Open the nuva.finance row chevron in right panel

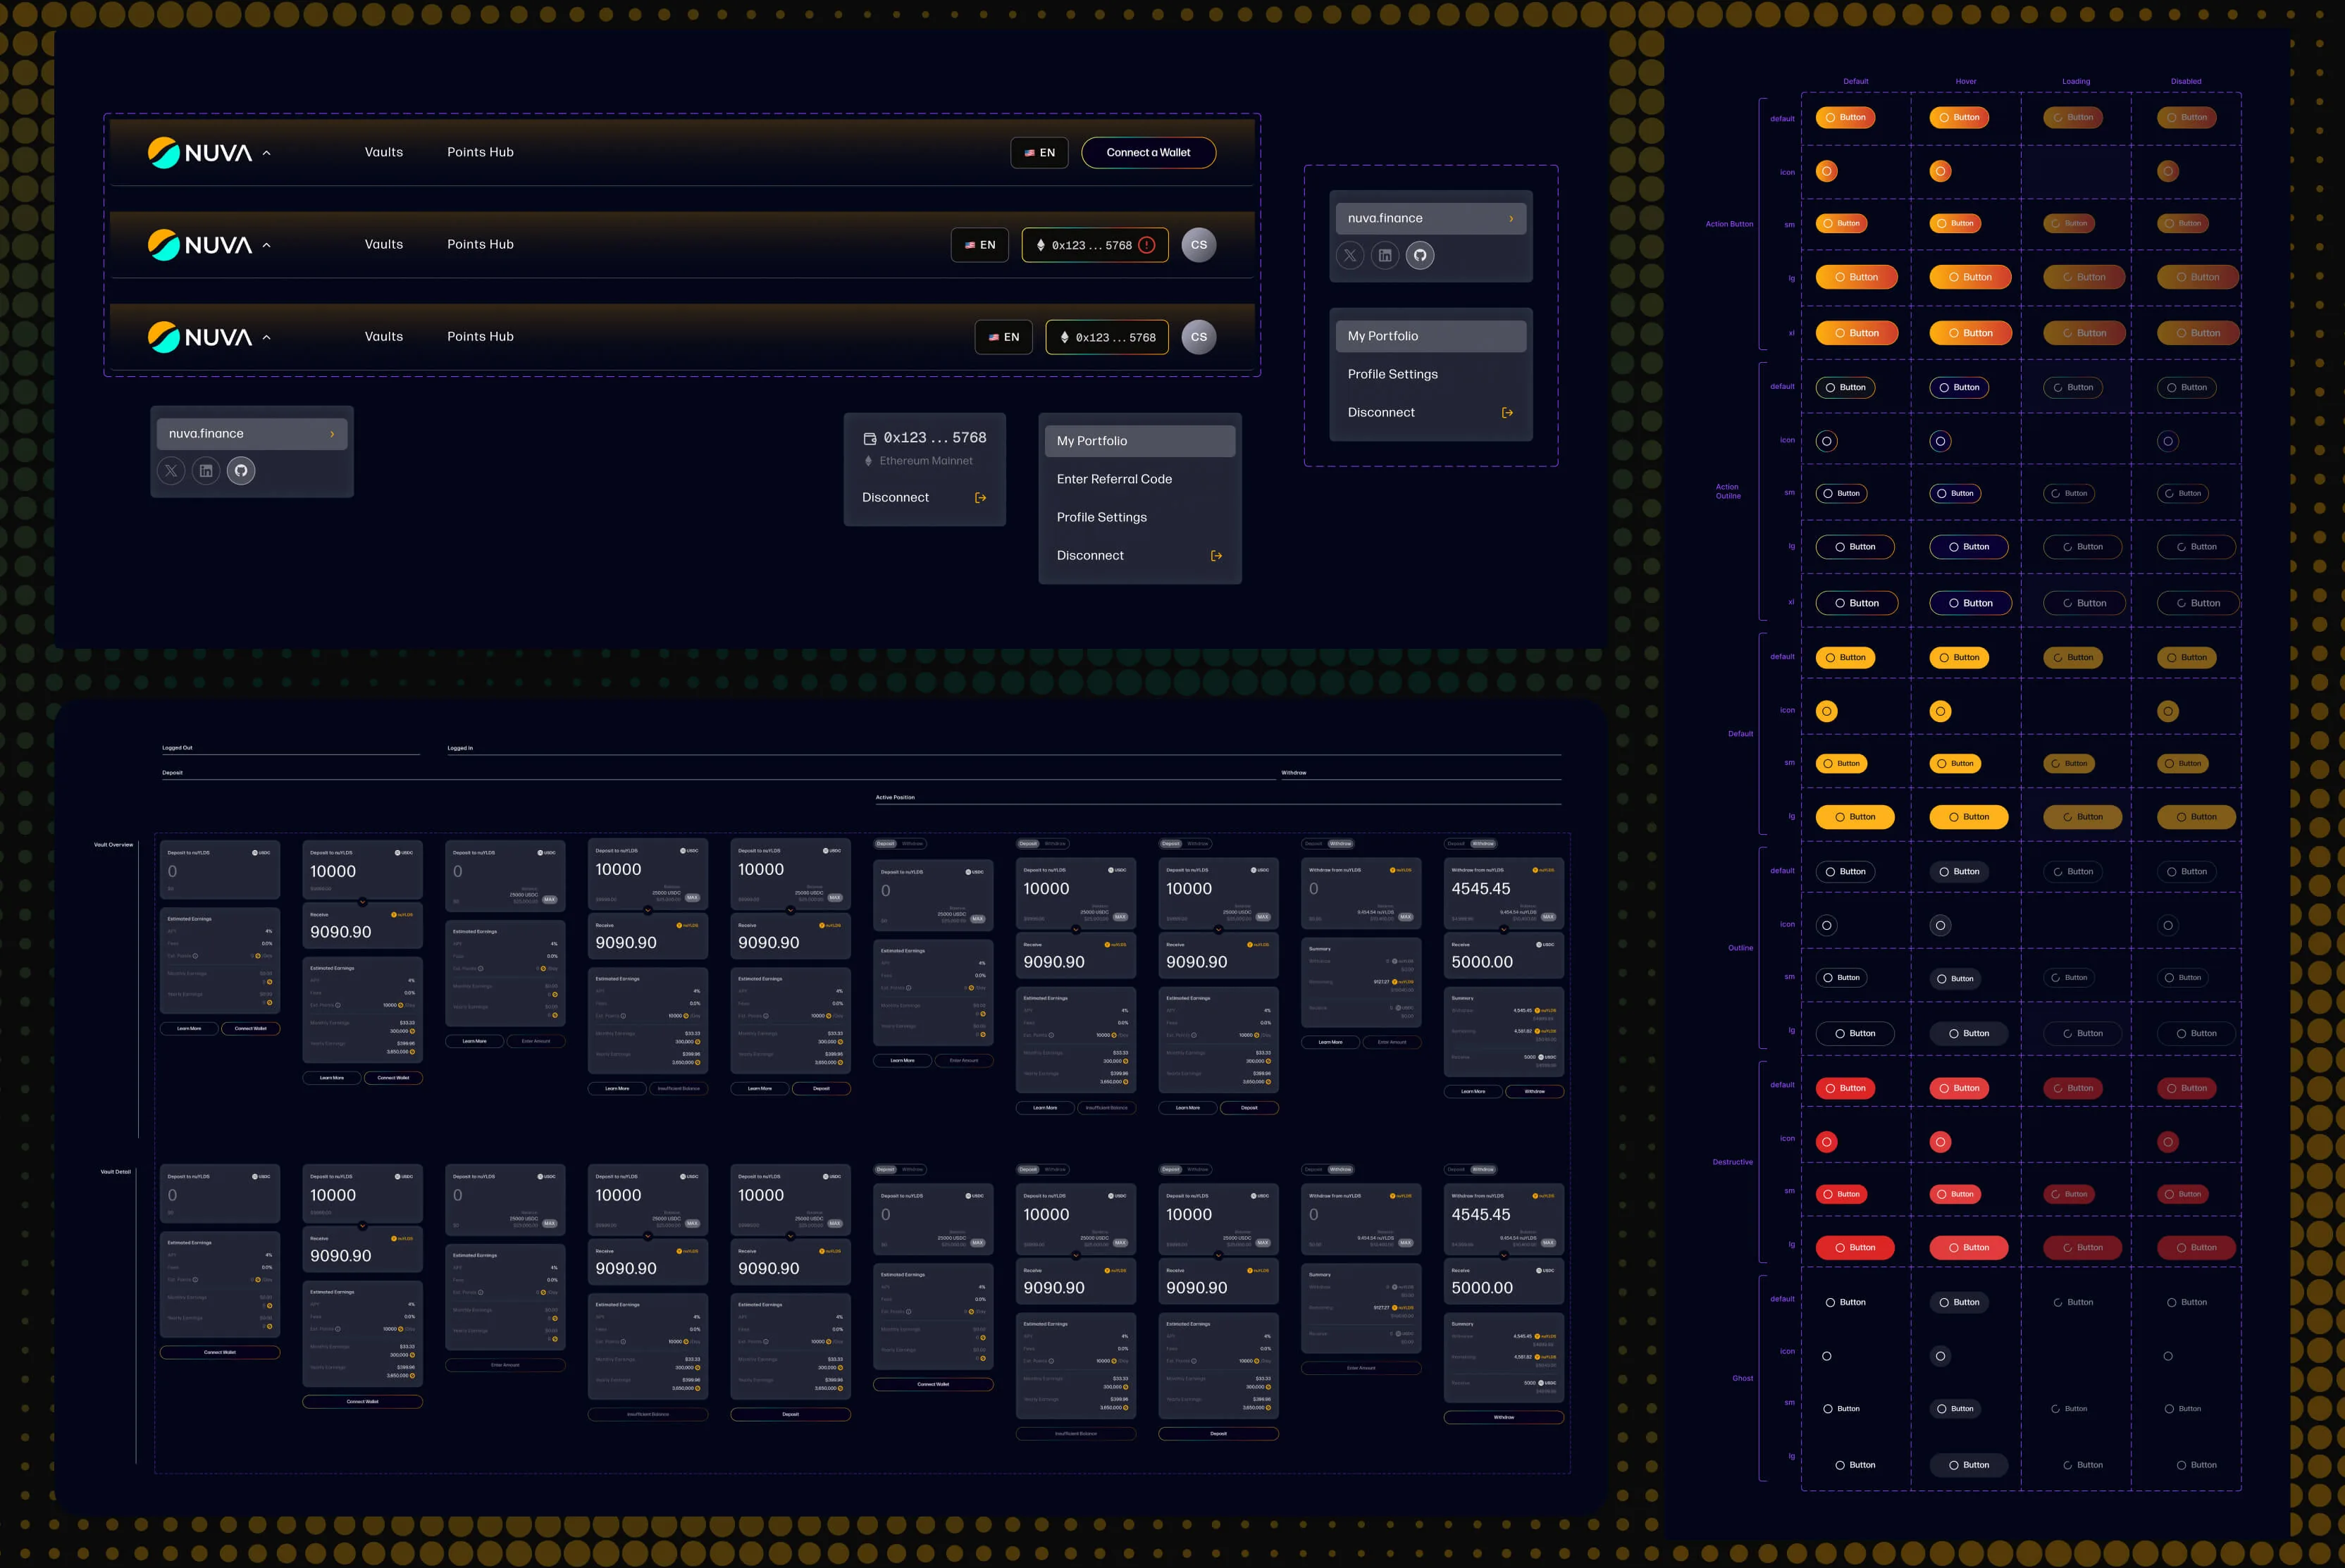1511,219
